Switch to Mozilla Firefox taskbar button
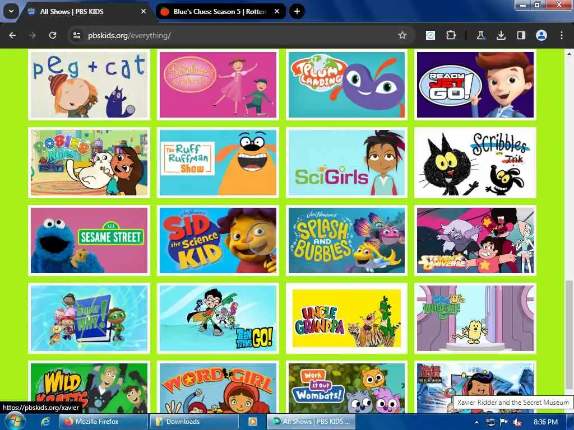The width and height of the screenshot is (574, 430). [104, 422]
